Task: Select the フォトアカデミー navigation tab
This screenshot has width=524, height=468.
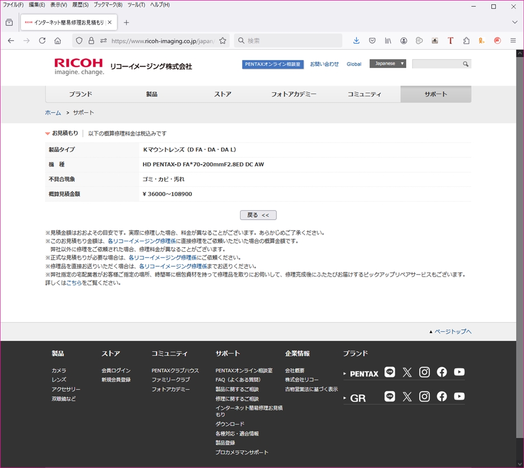Action: [293, 94]
